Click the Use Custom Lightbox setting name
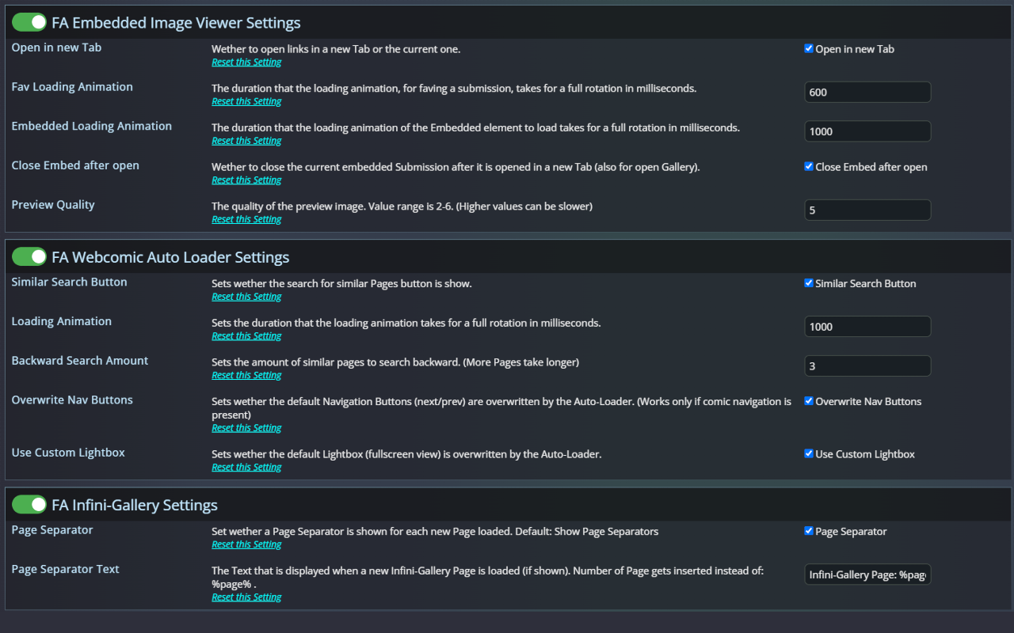 click(x=68, y=453)
